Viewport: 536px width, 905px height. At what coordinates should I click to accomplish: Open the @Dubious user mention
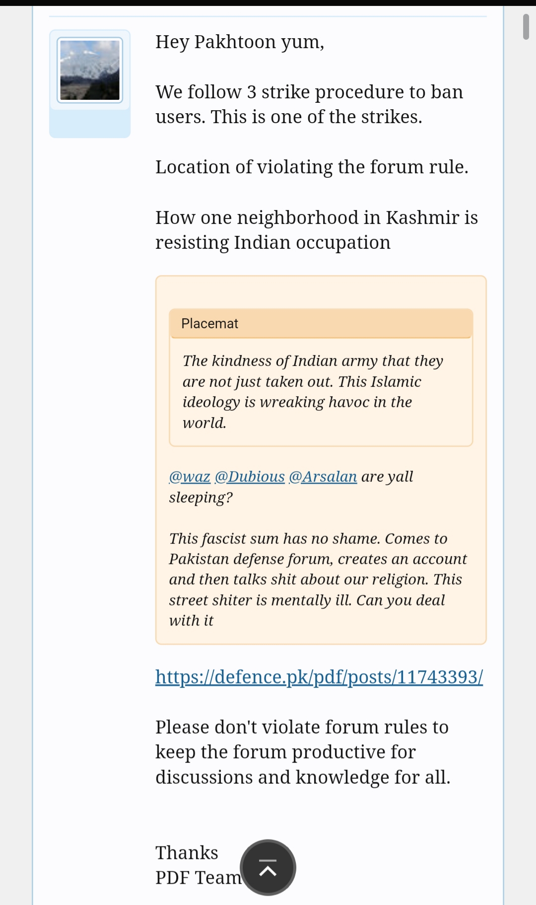250,476
